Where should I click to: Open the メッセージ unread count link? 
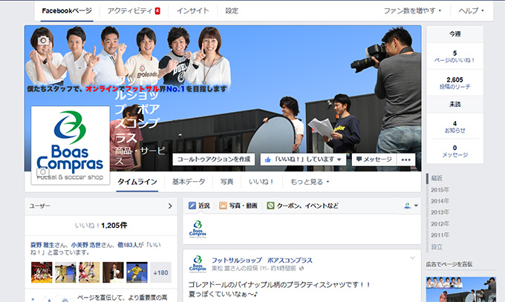click(x=454, y=151)
